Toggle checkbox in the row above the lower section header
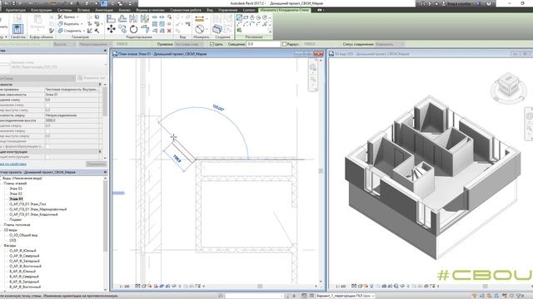This screenshot has height=299, width=533. pyautogui.click(x=47, y=146)
